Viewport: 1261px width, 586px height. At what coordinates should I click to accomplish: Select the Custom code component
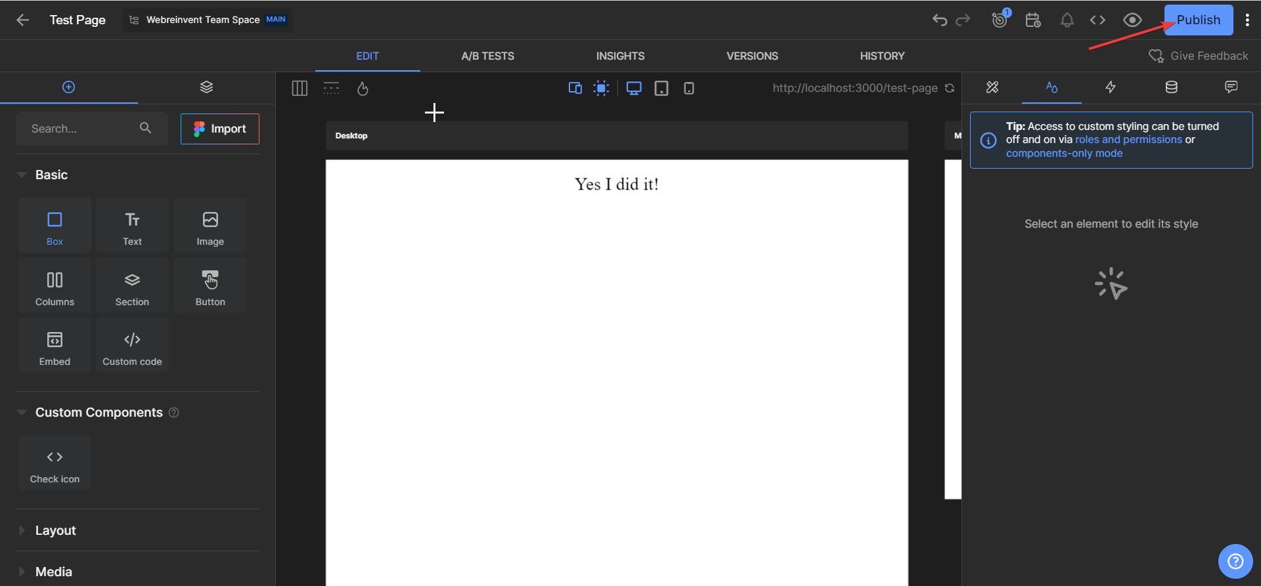tap(132, 345)
